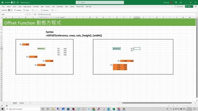This screenshot has height=111, width=198.
Task: Click the Save icon in title bar
Action: click(18, 2)
